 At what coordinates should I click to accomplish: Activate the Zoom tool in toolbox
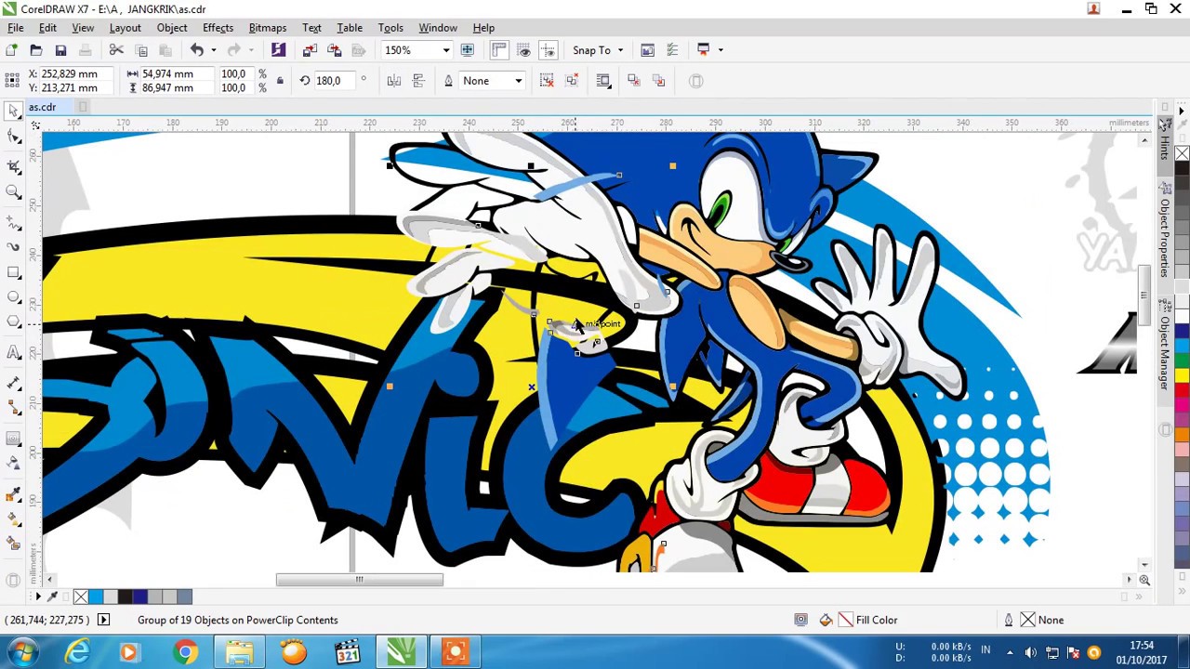coord(14,192)
